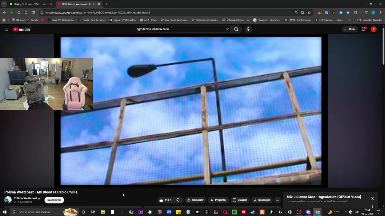The width and height of the screenshot is (385, 216).
Task: Open Steam from the taskbar
Action: click(253, 212)
